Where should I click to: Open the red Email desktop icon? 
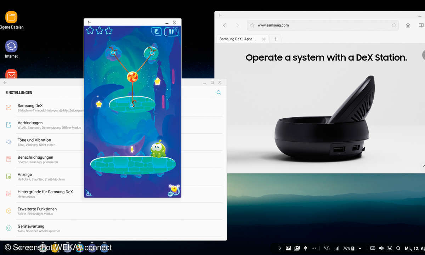click(11, 74)
